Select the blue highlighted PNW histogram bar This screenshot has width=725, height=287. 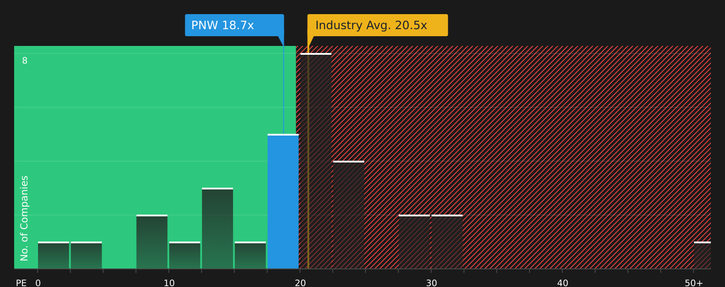[x=283, y=201]
